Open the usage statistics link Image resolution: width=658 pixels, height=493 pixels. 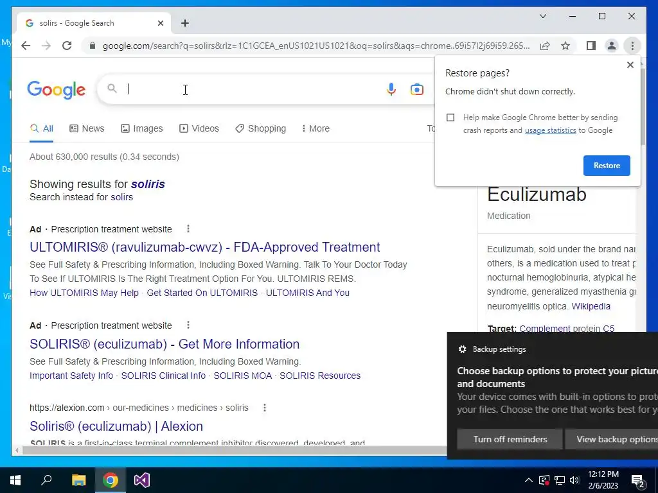(x=550, y=130)
